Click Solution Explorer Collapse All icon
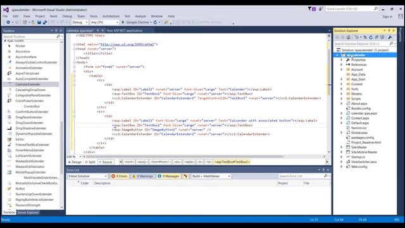 [377, 37]
